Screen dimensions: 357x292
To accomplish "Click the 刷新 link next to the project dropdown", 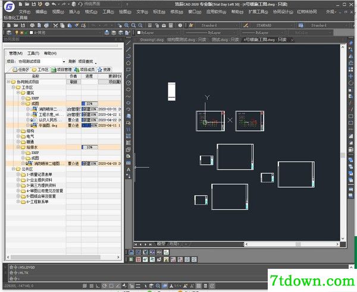I will pyautogui.click(x=72, y=61).
